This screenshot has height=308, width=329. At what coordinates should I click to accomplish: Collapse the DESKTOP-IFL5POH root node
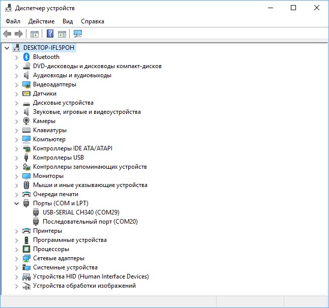pos(7,48)
